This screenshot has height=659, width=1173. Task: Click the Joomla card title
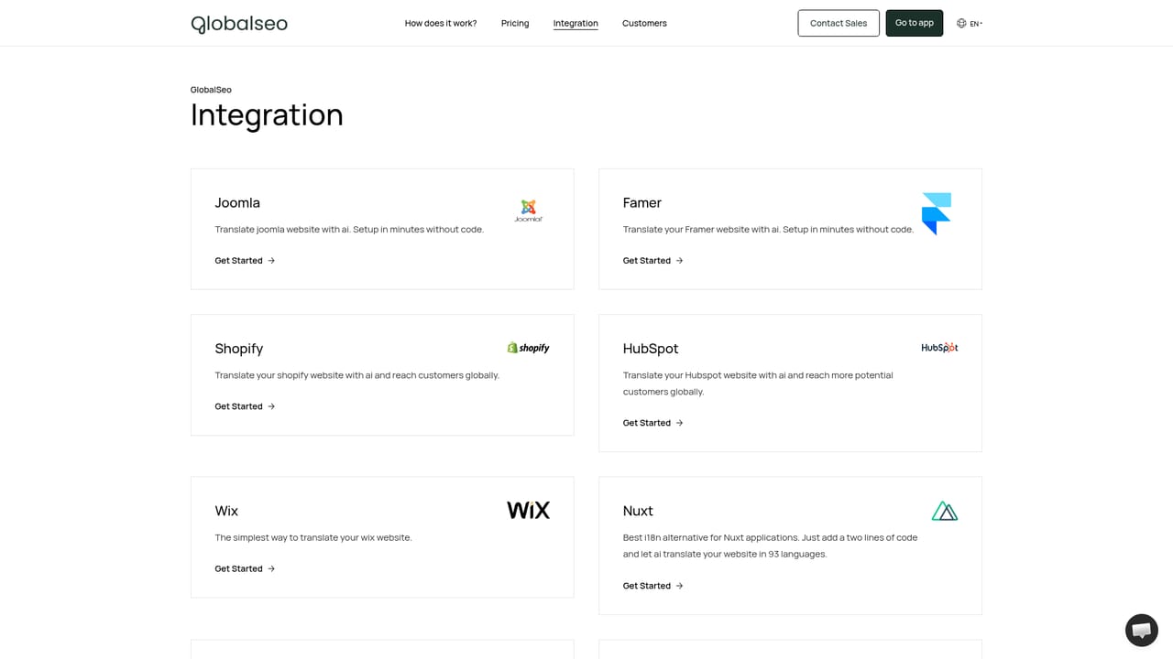click(237, 203)
